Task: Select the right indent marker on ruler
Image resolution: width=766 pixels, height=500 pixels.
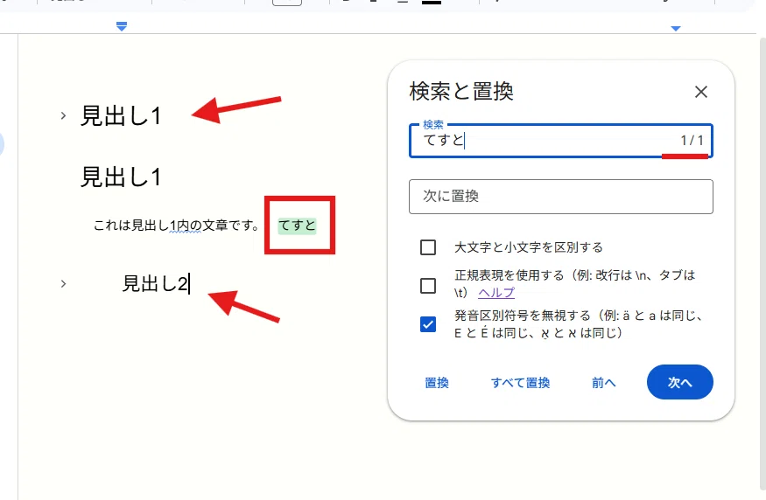Action: [x=676, y=28]
